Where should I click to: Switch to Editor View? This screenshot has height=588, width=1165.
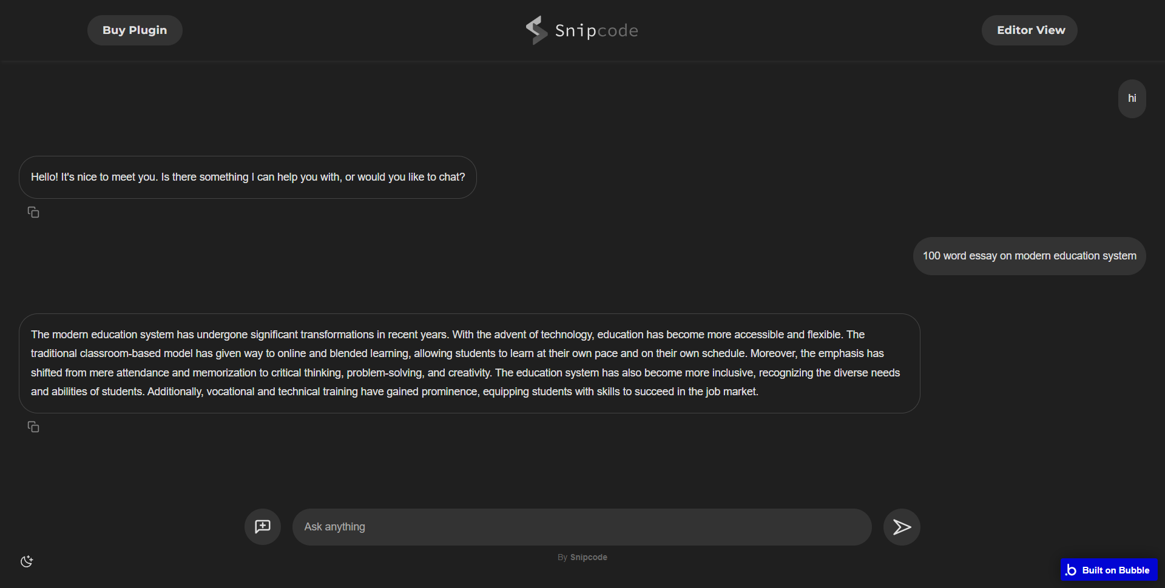1030,30
